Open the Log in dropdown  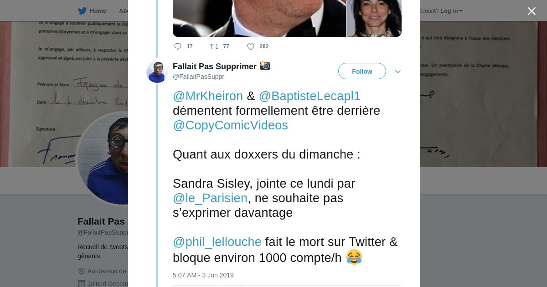pyautogui.click(x=451, y=11)
